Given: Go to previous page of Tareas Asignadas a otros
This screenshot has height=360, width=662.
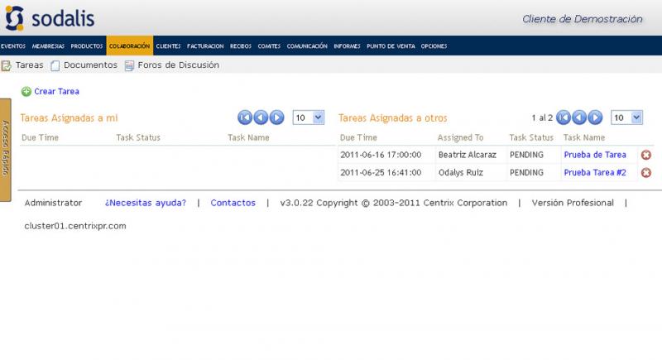Looking at the screenshot, I should coord(579,118).
